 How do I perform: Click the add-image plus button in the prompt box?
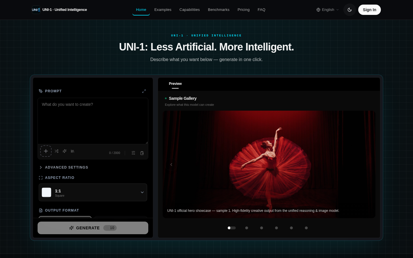(46, 151)
